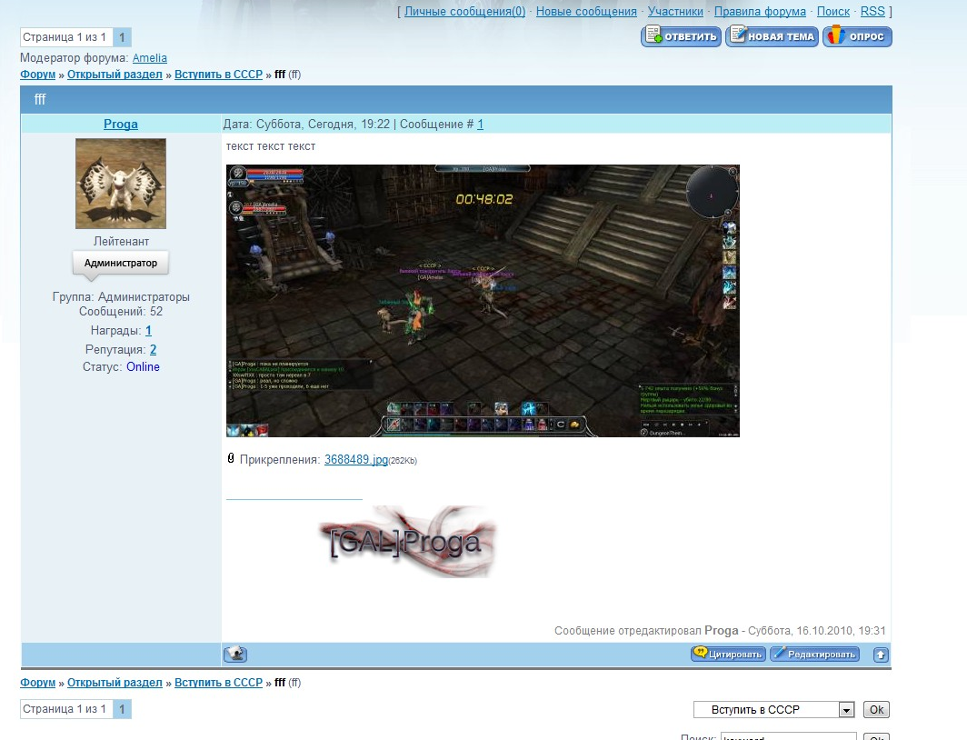Create a new topic with Новая тема
967x740 pixels.
(x=772, y=36)
